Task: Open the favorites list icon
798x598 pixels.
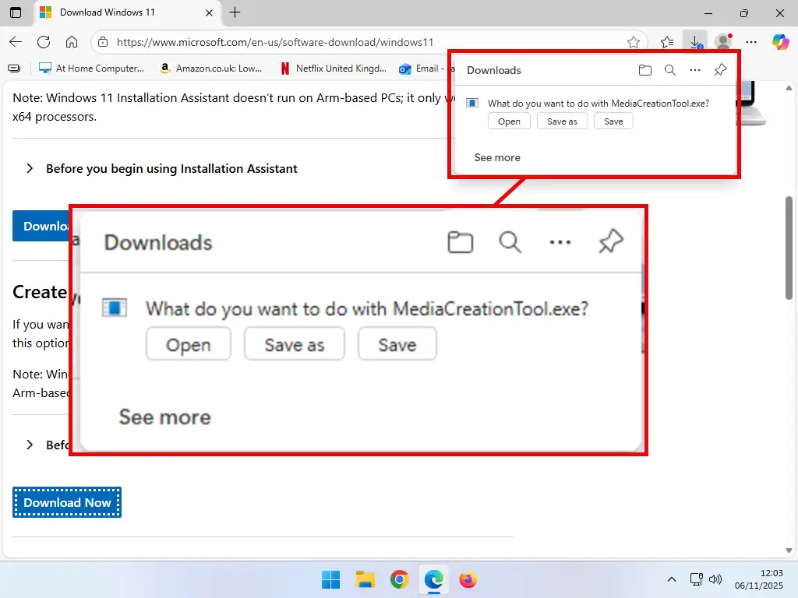Action: [x=666, y=42]
